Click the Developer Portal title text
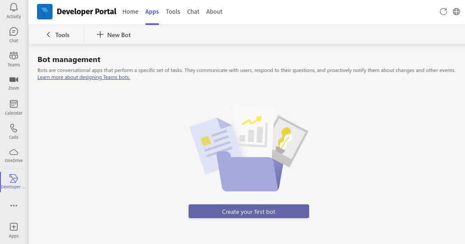Screen dimensions: 465x244 pyautogui.click(x=87, y=12)
